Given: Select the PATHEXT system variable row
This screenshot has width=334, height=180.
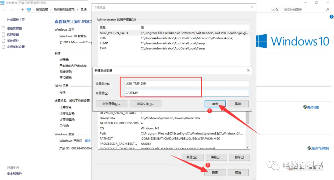Looking at the screenshot, I should (x=172, y=139).
